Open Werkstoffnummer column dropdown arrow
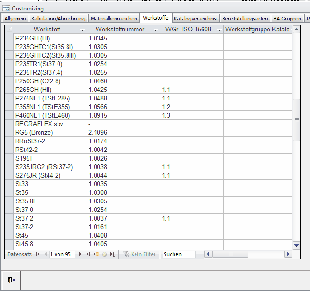Image resolution: width=310 pixels, height=291 pixels. [155, 30]
